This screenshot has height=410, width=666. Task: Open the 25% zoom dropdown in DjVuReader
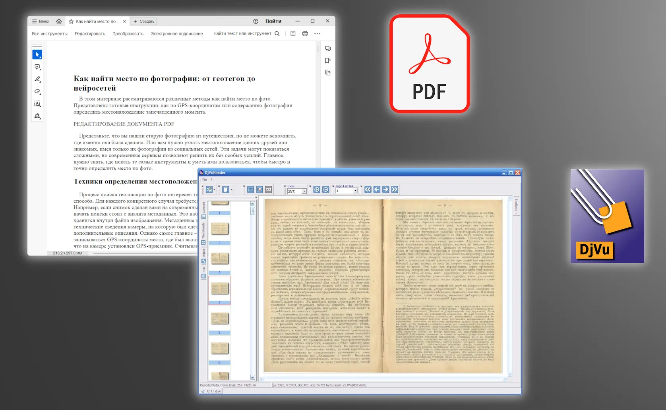pos(305,191)
